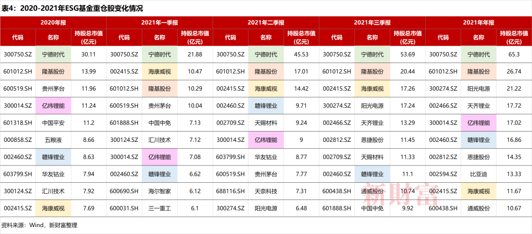Select the holding value 7.13

pyautogui.click(x=196, y=123)
